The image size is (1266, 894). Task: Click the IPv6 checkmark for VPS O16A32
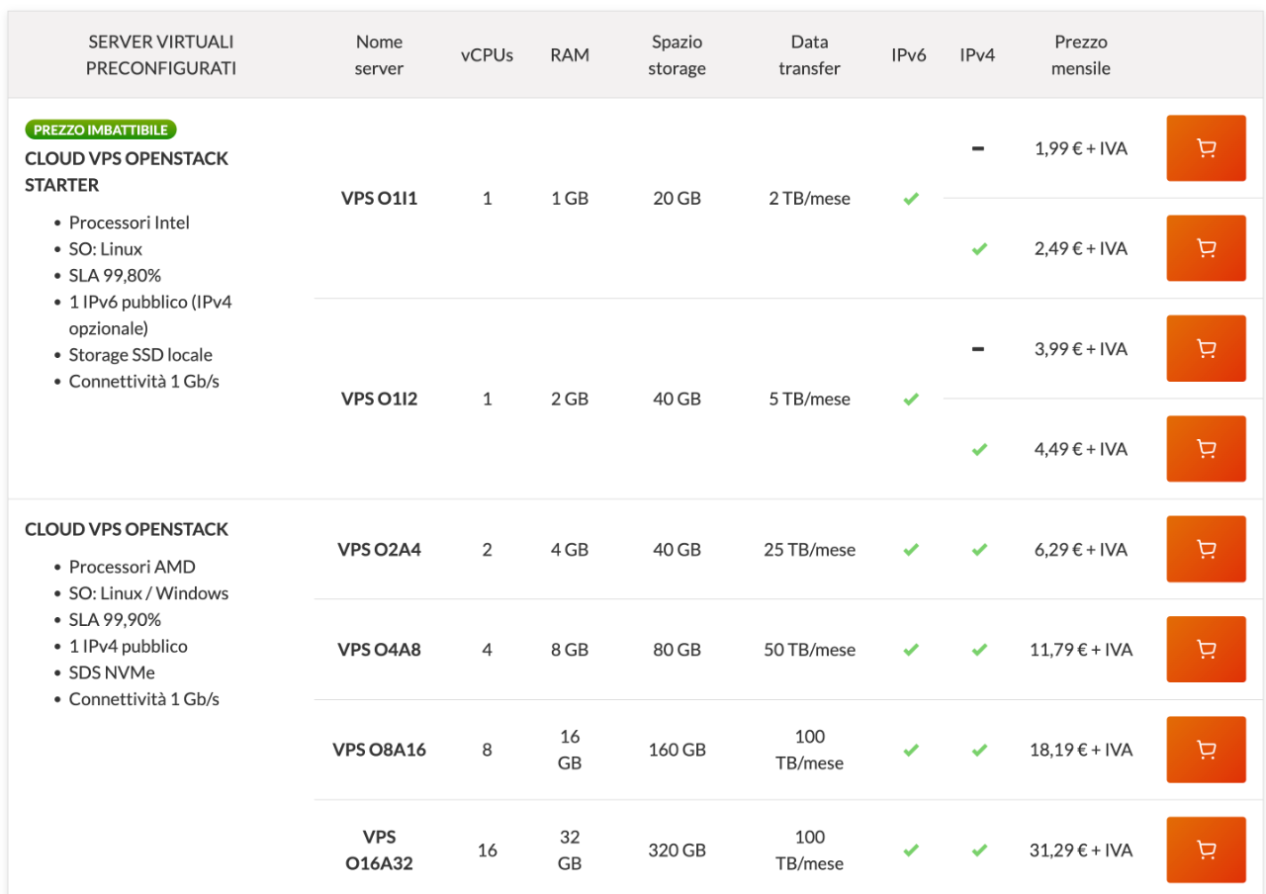point(911,850)
